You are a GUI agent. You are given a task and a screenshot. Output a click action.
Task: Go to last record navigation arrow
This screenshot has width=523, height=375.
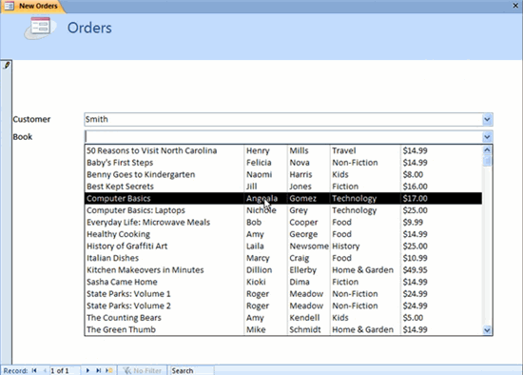tap(98, 370)
